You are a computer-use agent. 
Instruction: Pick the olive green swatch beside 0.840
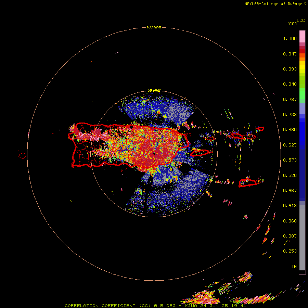pyautogui.click(x=302, y=82)
